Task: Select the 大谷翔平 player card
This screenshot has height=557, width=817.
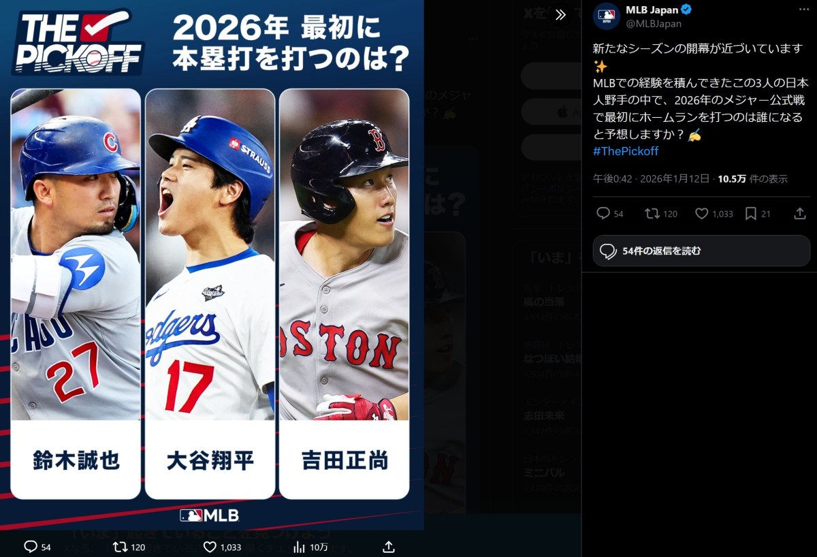Action: click(x=210, y=293)
